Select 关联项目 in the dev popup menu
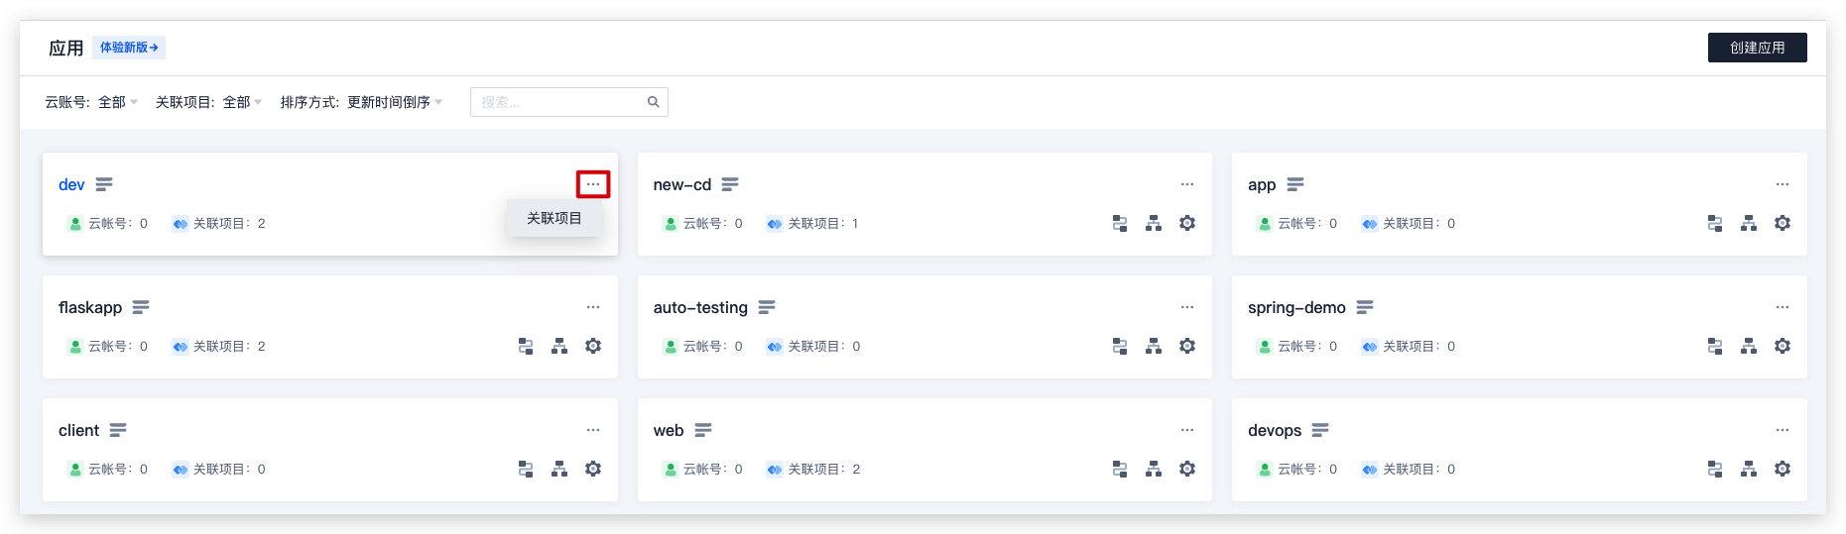Screen dimensions: 1846x534 click(x=554, y=218)
